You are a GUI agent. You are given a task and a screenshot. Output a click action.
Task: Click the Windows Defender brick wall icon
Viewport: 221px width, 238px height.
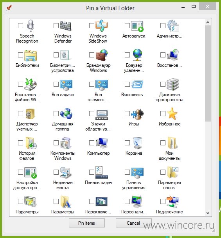[66, 26]
